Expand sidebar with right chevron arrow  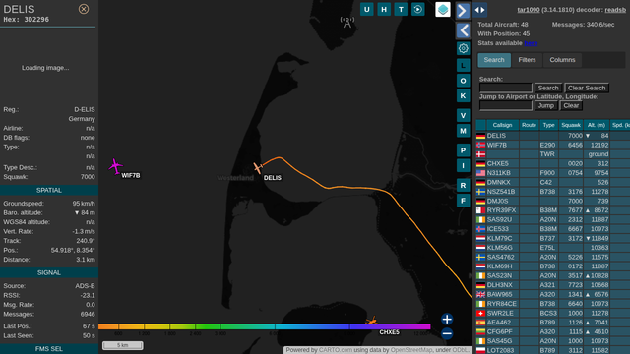click(463, 11)
